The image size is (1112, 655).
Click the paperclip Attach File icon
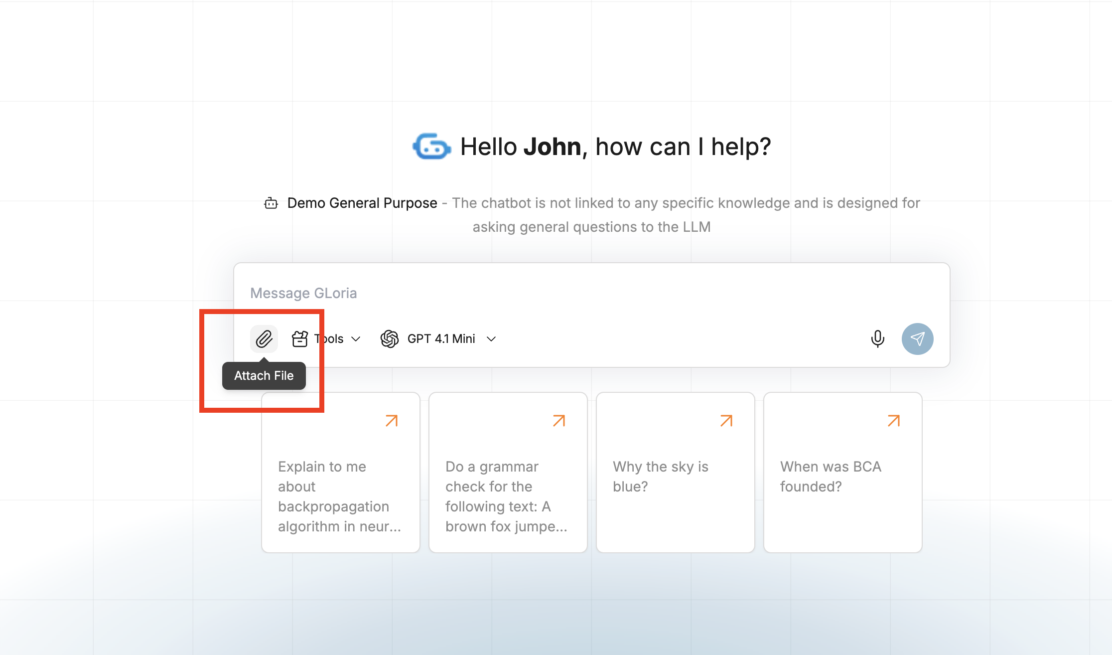(x=264, y=339)
